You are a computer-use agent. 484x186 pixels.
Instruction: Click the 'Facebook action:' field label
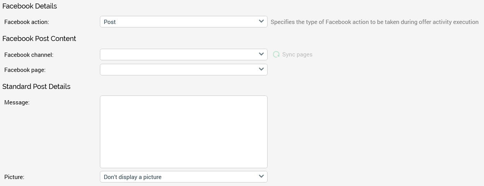(x=27, y=22)
